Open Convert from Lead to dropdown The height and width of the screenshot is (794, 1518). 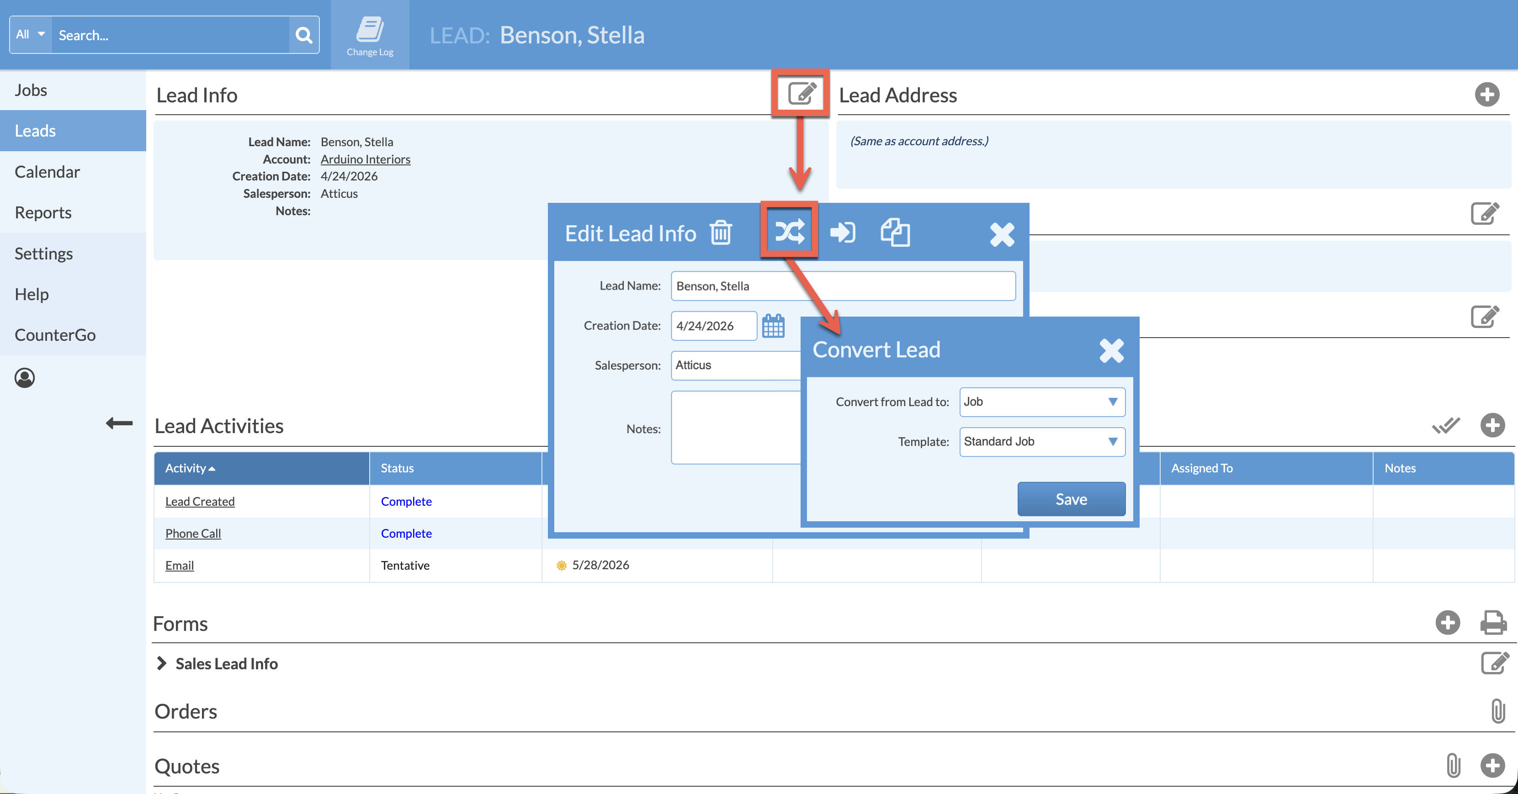tap(1042, 402)
